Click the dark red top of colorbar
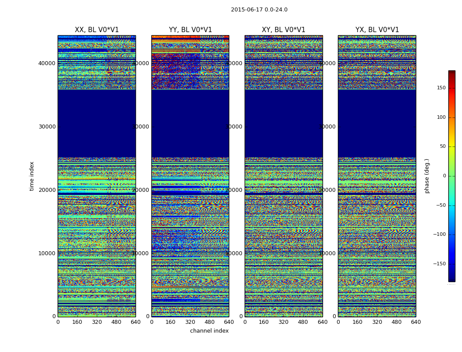 [x=451, y=73]
